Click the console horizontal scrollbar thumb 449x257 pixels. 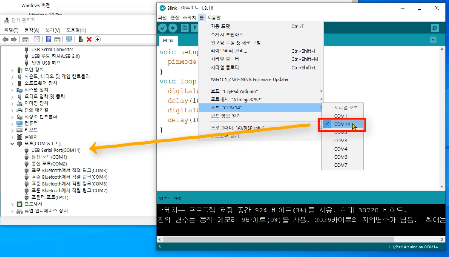(x=278, y=239)
